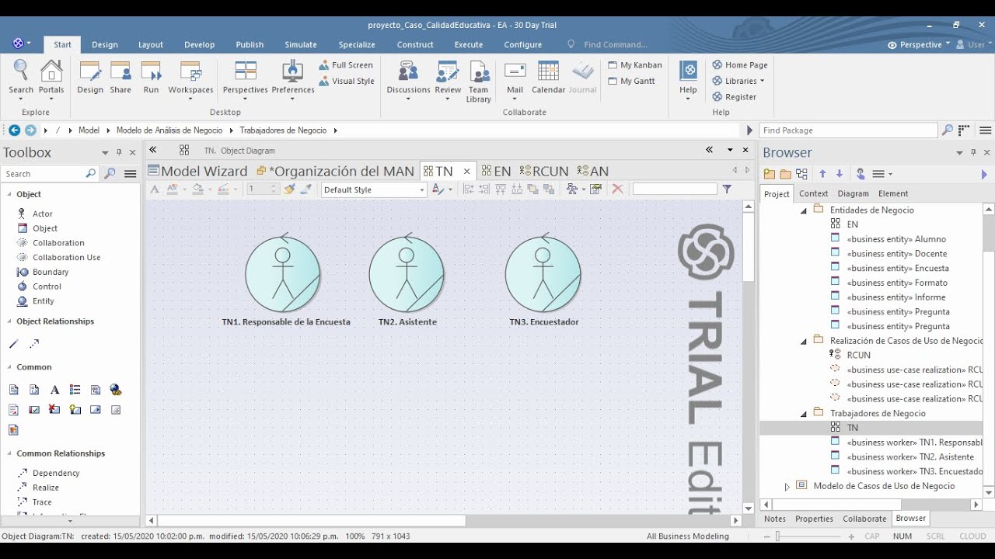Click the Run icon in the ribbon
The height and width of the screenshot is (559, 995).
point(151,77)
